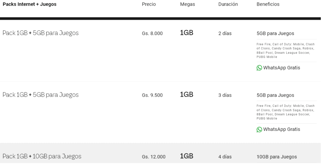Click the 2 días duration

(225, 33)
